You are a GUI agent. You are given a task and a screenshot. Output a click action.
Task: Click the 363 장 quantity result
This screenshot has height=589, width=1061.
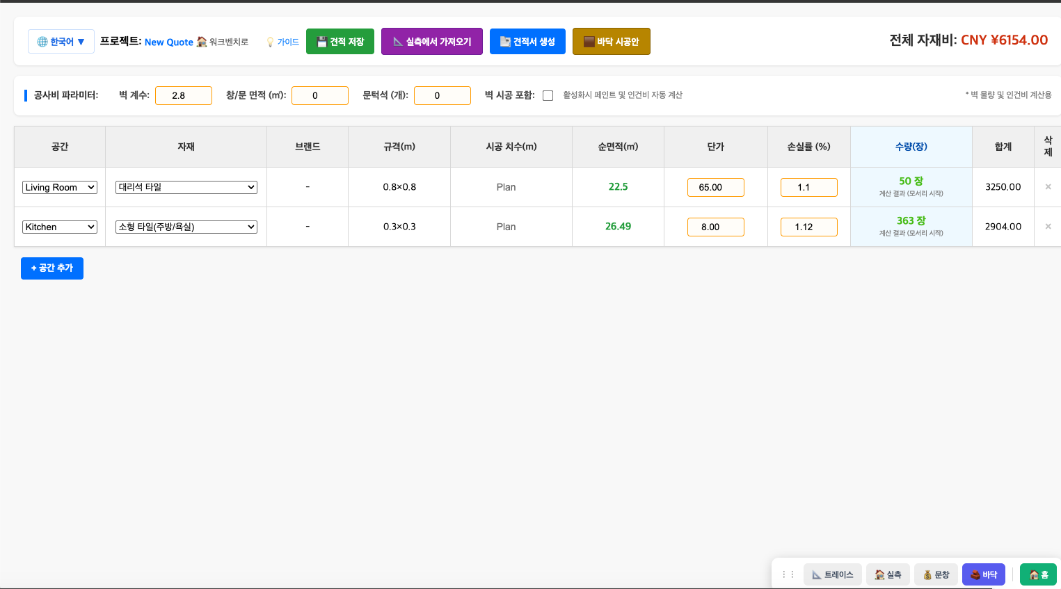click(911, 220)
